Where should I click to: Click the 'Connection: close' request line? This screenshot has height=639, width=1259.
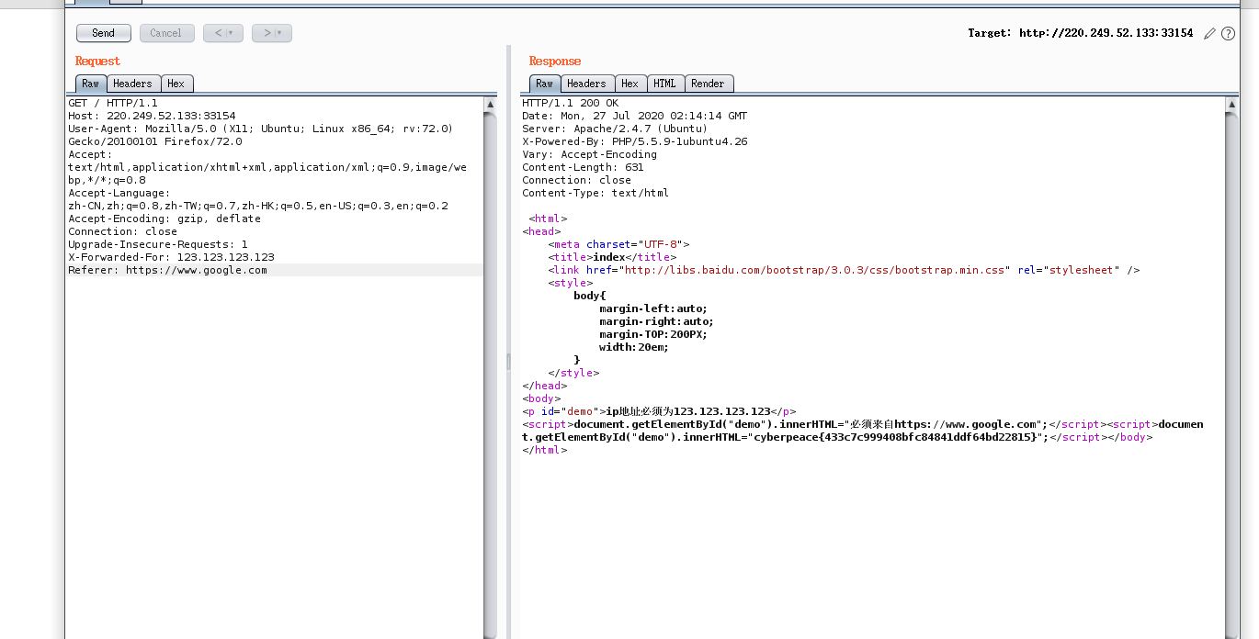click(x=122, y=231)
